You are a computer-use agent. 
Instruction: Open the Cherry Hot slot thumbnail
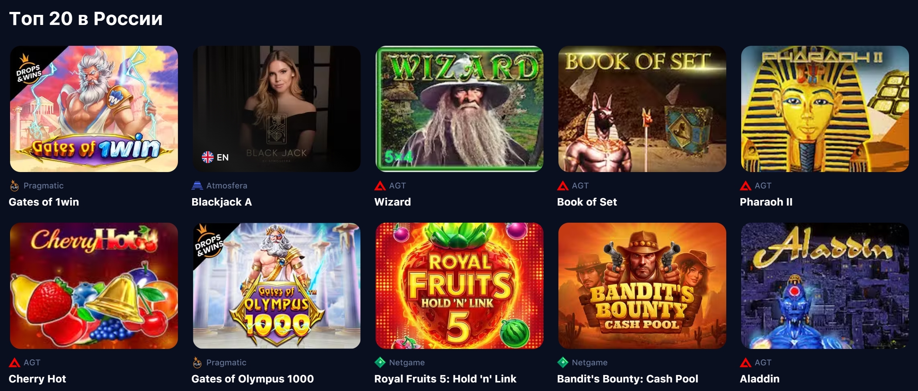[94, 286]
